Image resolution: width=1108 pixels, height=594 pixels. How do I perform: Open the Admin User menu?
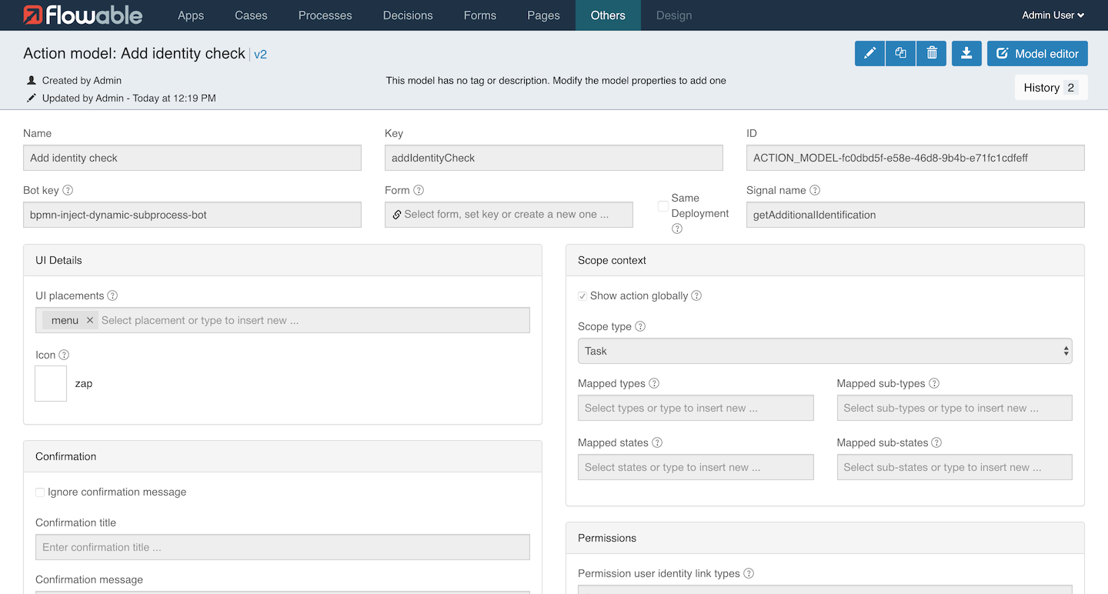click(1053, 15)
